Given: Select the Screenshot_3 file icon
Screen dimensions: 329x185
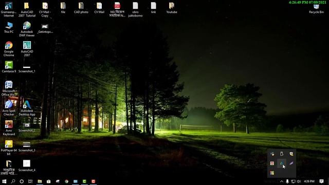Looking at the screenshot, I should [x=27, y=147].
